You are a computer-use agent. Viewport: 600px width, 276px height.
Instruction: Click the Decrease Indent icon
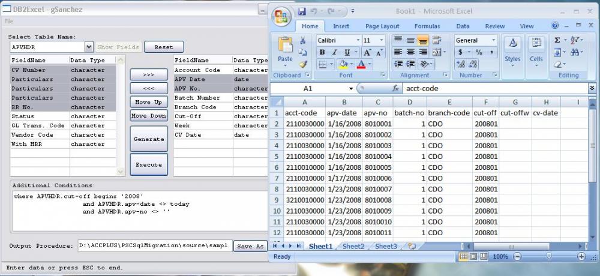point(398,64)
